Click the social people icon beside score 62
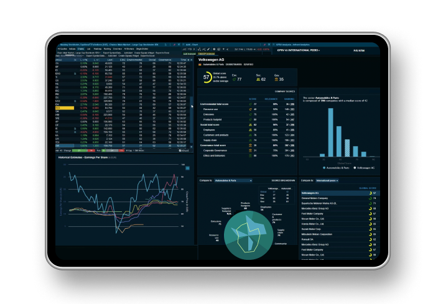The width and height of the screenshot is (438, 304). click(x=258, y=80)
